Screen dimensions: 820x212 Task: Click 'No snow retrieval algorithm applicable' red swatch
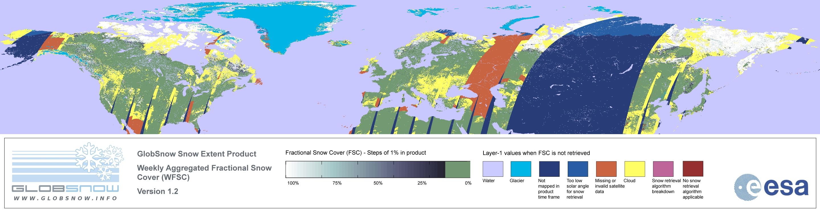click(693, 169)
